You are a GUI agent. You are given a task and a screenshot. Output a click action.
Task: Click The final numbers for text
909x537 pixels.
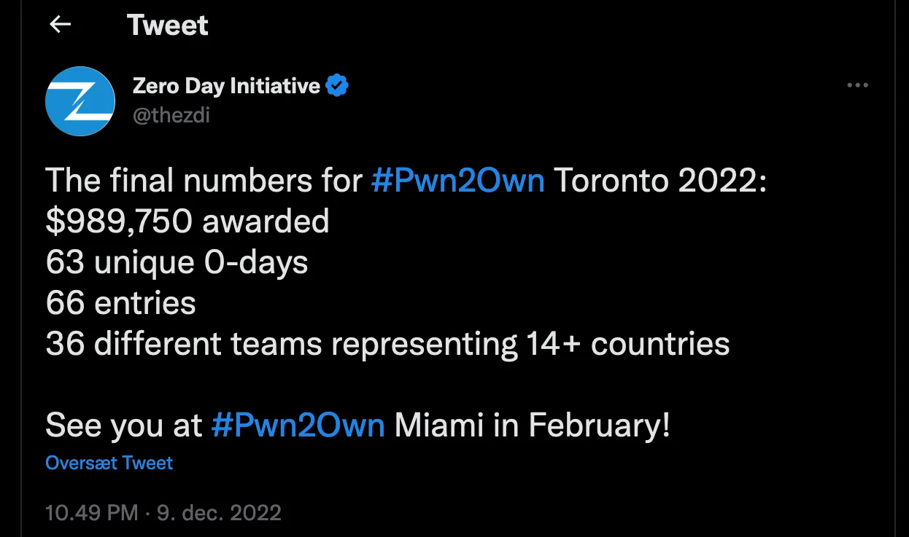pos(204,181)
